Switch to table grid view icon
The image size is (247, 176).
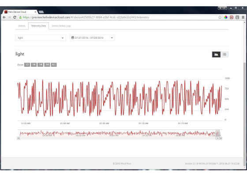[x=225, y=55]
